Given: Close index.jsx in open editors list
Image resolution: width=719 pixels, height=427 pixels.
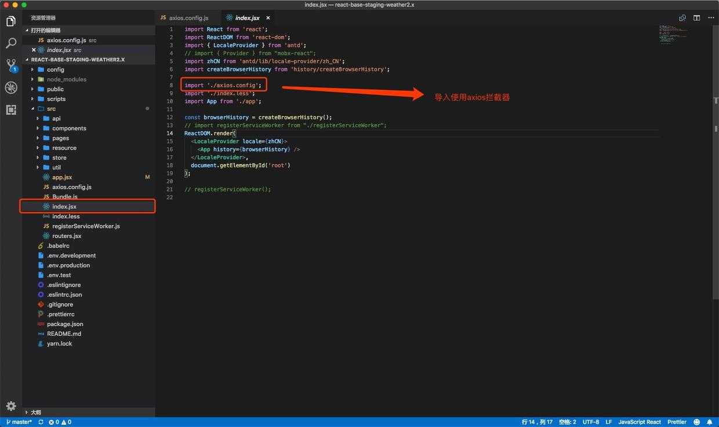Looking at the screenshot, I should coord(34,50).
